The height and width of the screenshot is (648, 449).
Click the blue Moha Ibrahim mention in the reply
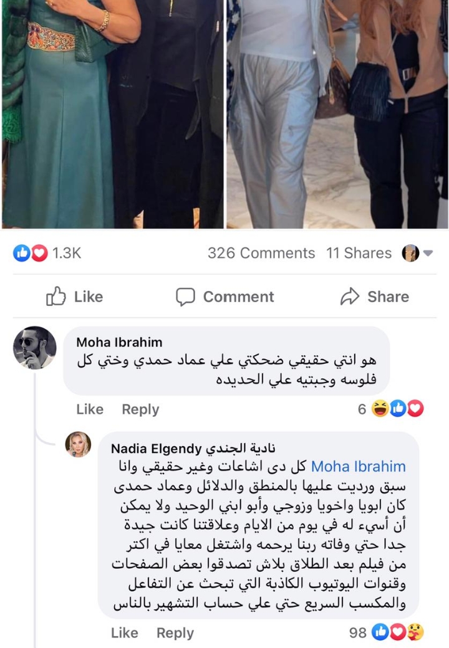358,466
